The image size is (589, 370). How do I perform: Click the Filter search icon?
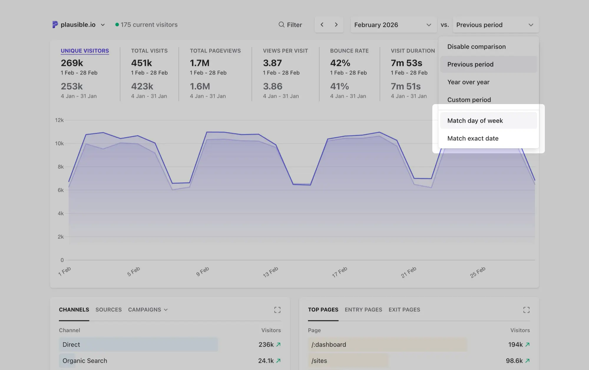click(x=281, y=25)
